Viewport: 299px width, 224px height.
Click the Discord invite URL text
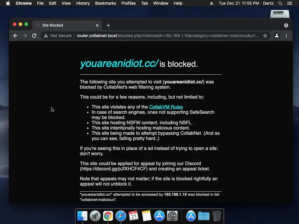coord(114,169)
